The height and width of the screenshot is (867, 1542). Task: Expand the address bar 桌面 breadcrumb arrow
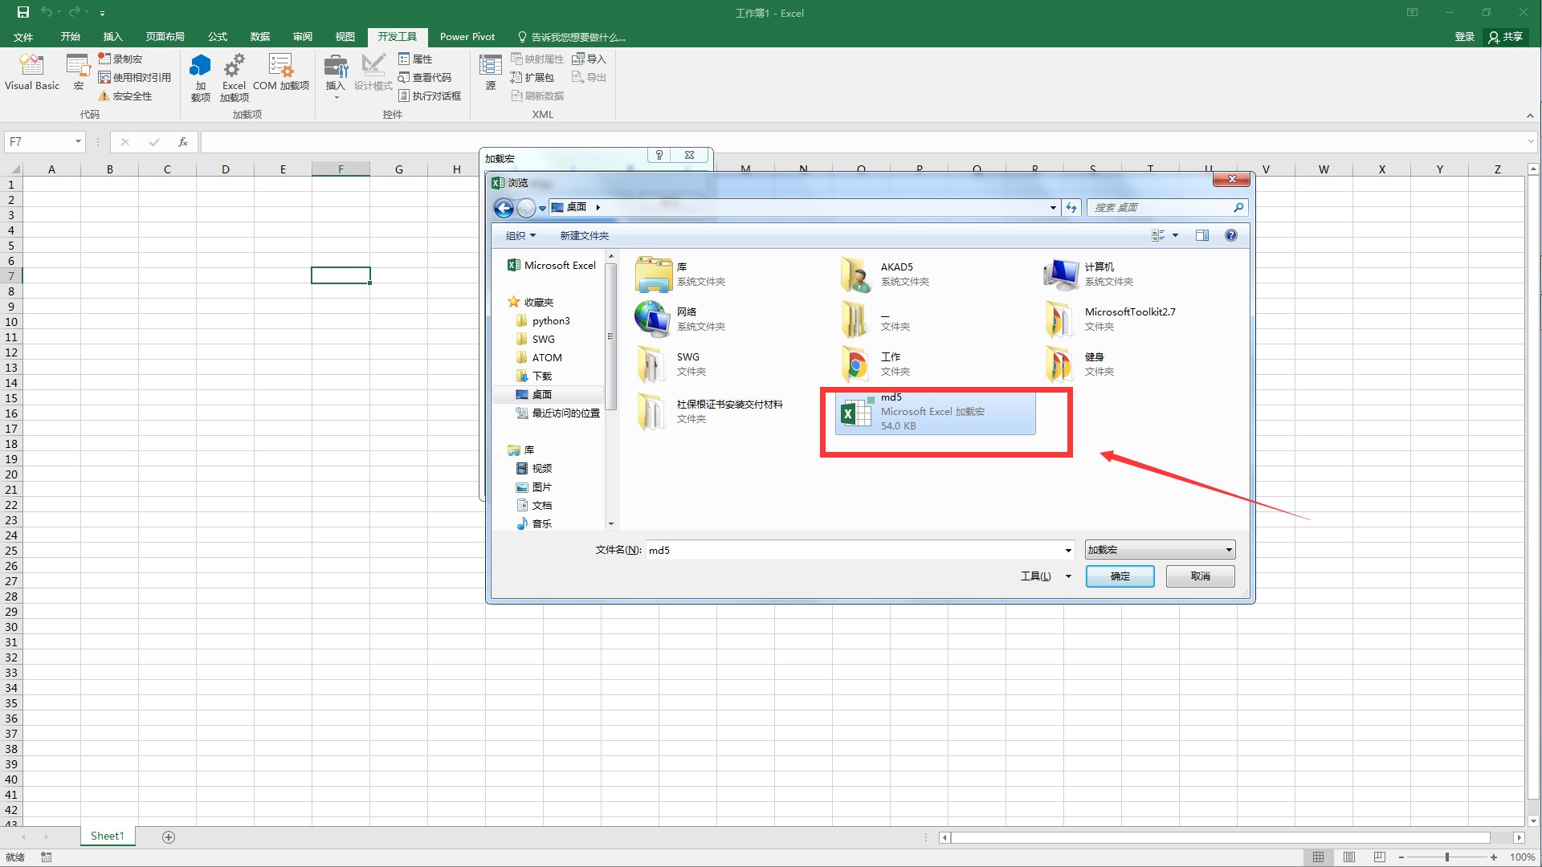point(598,207)
